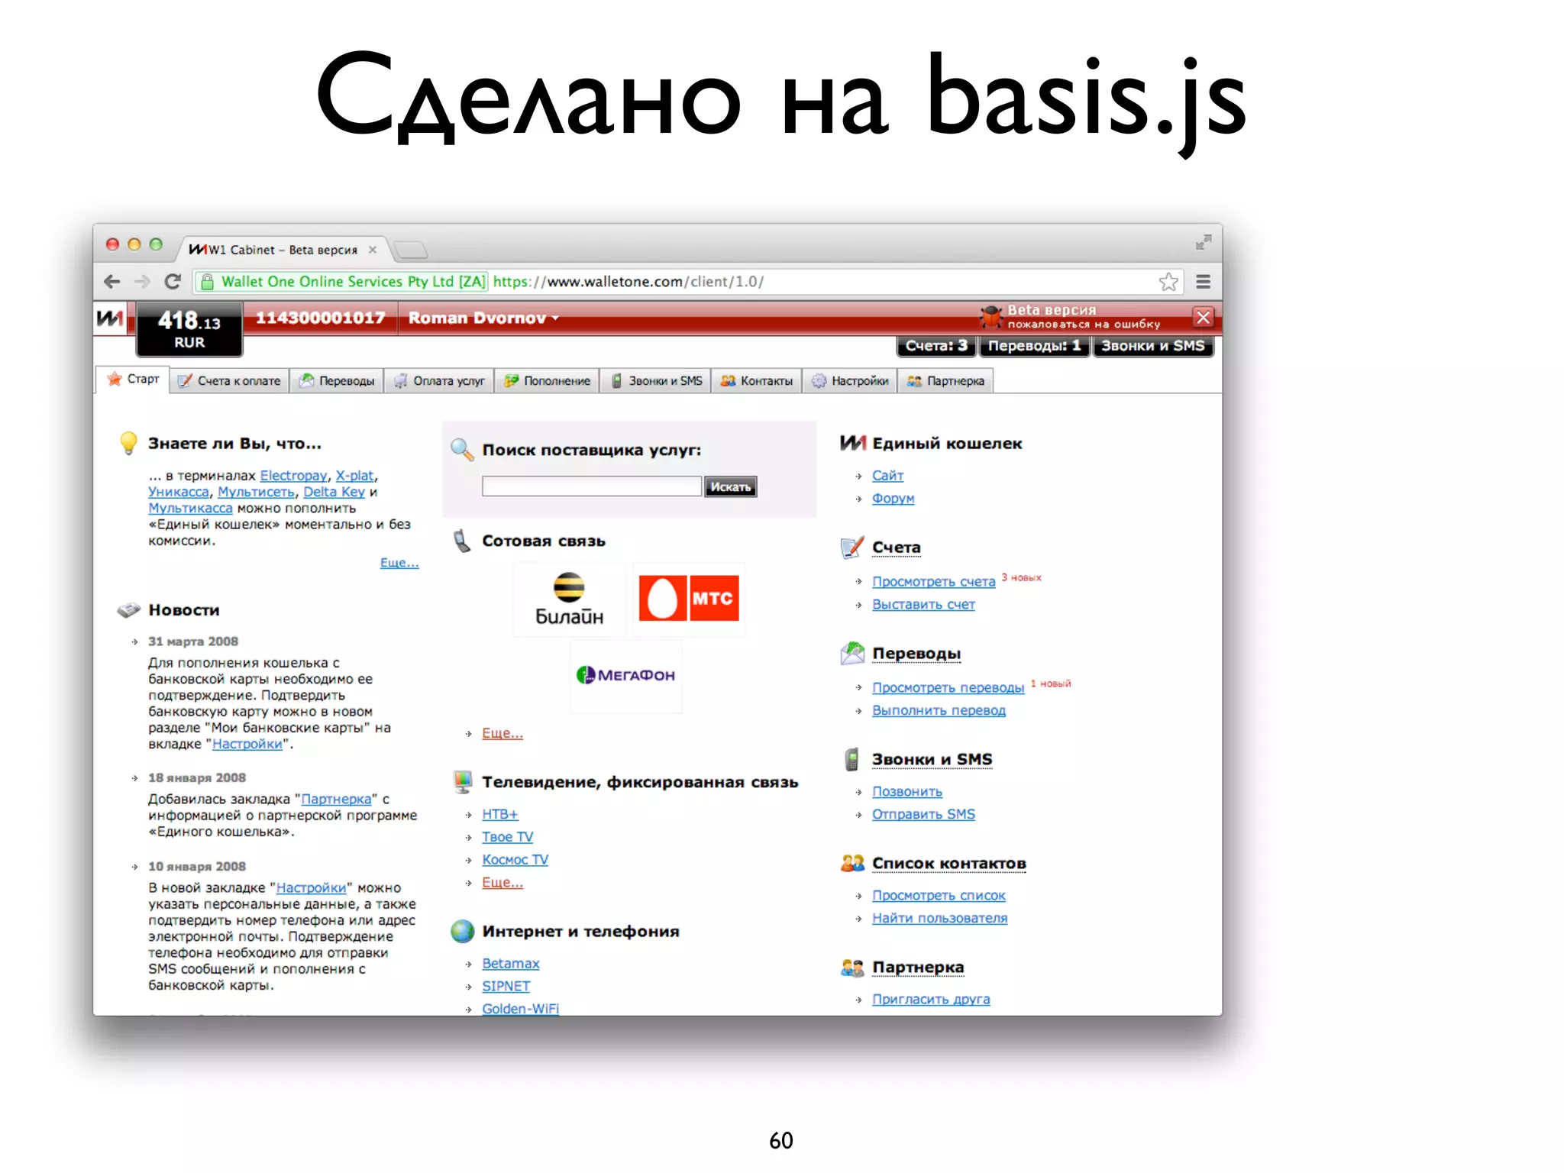Image resolution: width=1564 pixels, height=1173 pixels.
Task: Select the Билайн operator logo
Action: 569,599
